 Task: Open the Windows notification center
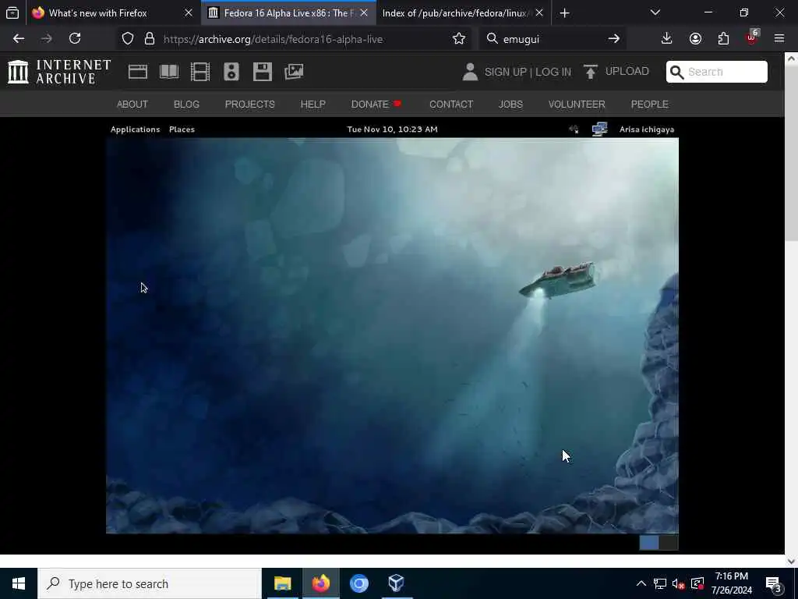click(x=774, y=583)
